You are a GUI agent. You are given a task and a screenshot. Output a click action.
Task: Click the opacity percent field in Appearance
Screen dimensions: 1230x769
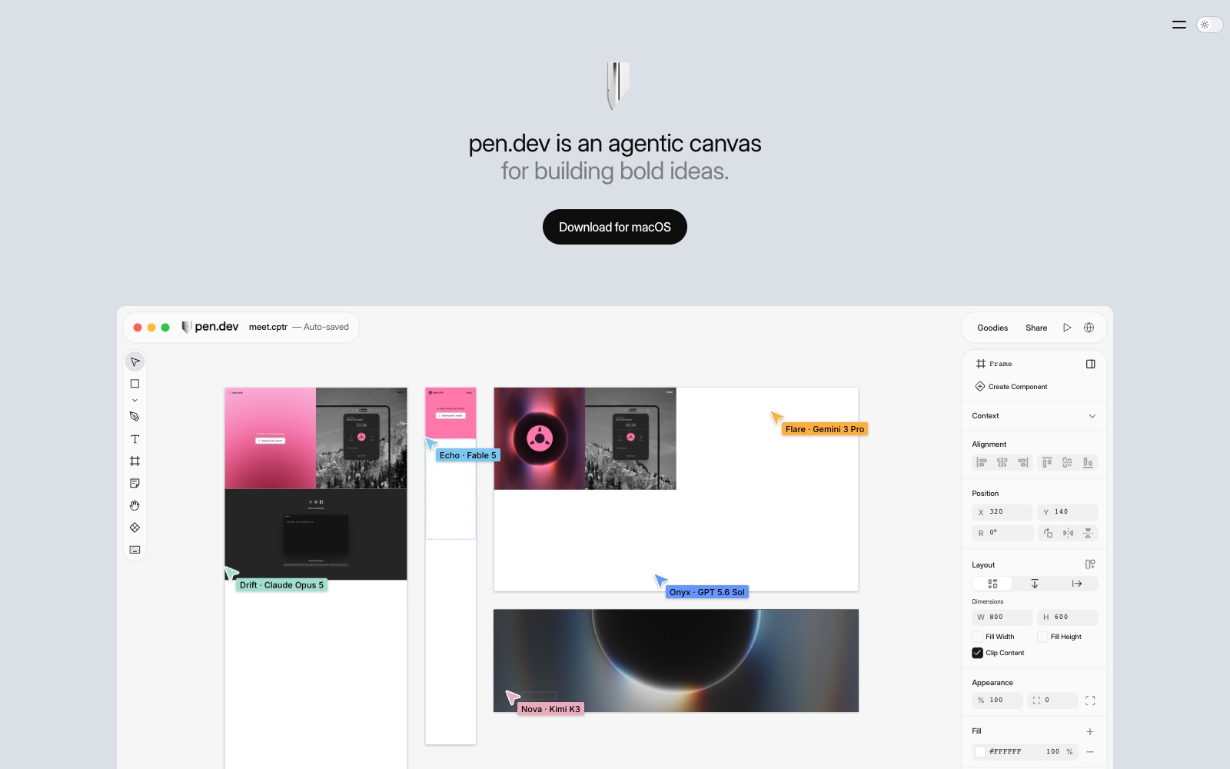click(997, 701)
